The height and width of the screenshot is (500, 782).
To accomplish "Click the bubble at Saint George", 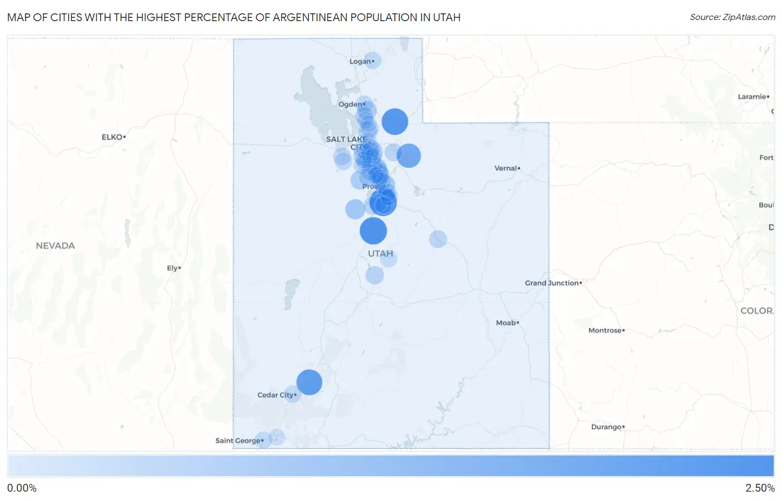I will [x=263, y=440].
